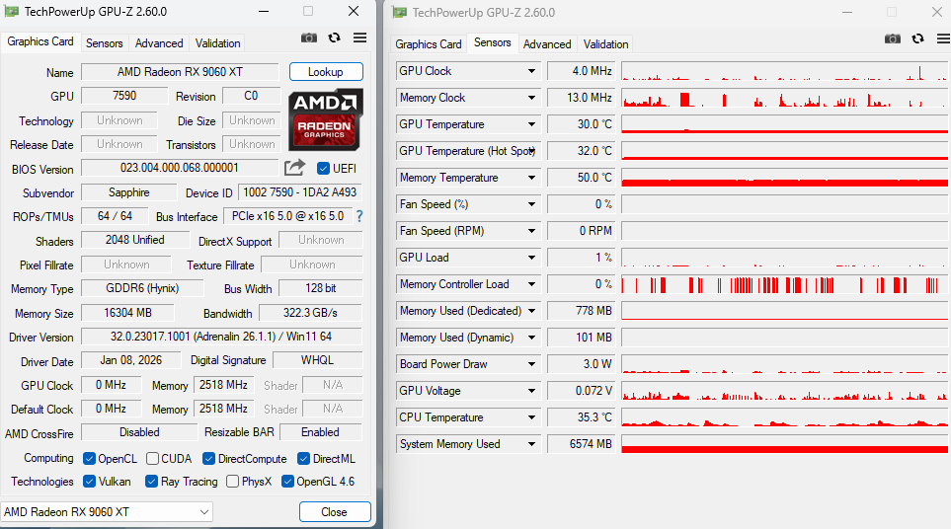Switch to Advanced tab in right window
This screenshot has width=951, height=529.
[547, 44]
